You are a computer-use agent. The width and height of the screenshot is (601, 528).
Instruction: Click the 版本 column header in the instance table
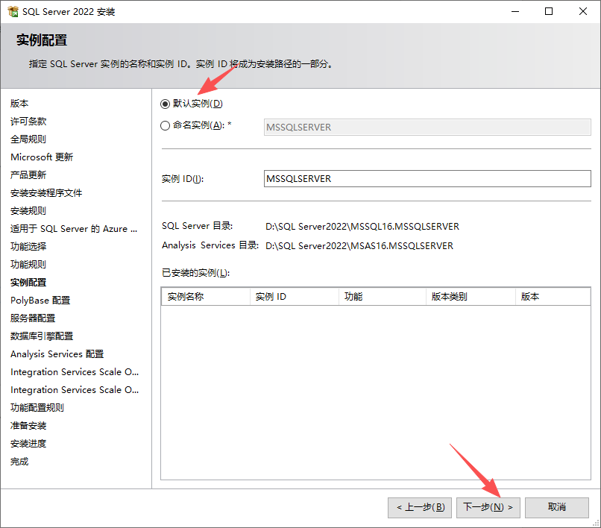(x=553, y=296)
